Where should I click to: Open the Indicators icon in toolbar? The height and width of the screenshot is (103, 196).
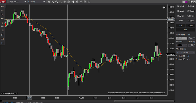pos(81,2)
